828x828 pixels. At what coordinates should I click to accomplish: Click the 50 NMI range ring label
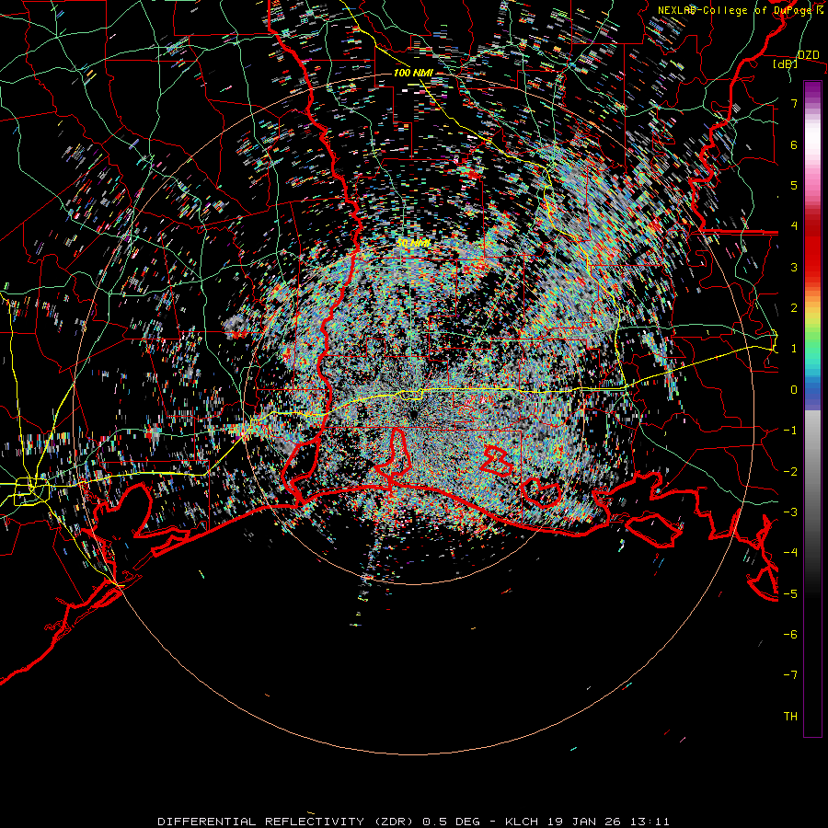413,244
